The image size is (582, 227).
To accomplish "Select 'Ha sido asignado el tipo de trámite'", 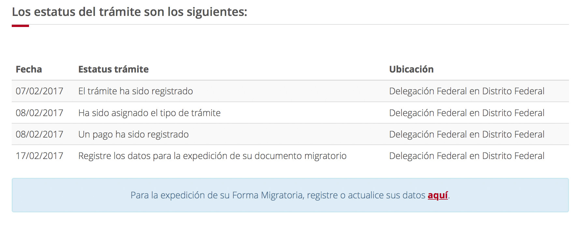I will (x=149, y=113).
